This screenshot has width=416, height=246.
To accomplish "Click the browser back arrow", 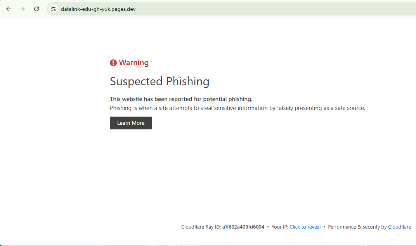I will point(9,9).
